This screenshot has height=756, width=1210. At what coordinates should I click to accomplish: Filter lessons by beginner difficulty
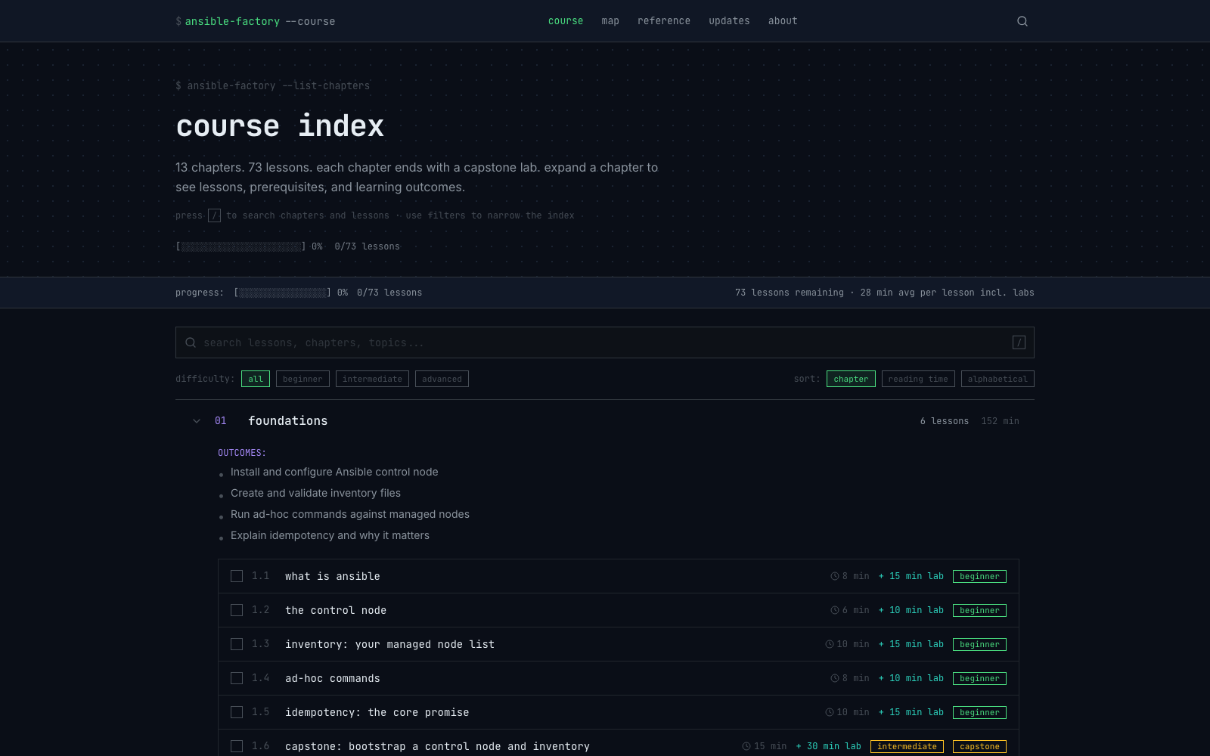click(x=302, y=379)
